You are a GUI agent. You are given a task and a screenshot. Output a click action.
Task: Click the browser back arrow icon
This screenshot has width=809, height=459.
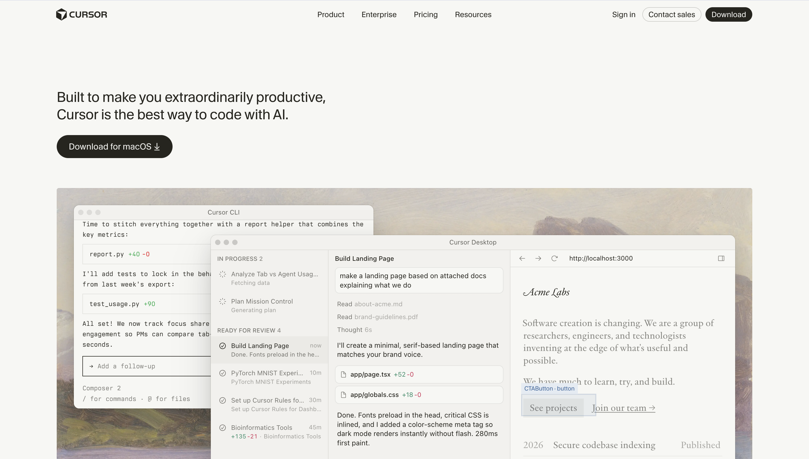click(x=522, y=258)
